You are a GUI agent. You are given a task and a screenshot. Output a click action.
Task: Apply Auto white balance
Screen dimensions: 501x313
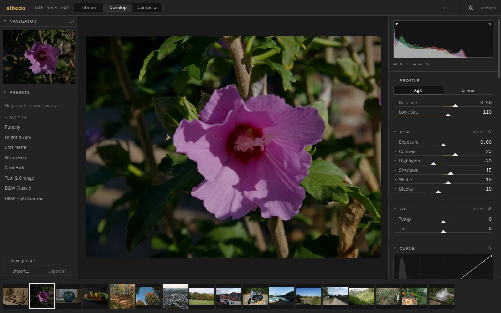(478, 209)
